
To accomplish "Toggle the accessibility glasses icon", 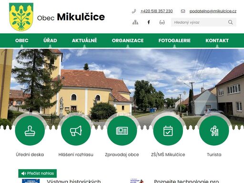I will tap(162, 22).
